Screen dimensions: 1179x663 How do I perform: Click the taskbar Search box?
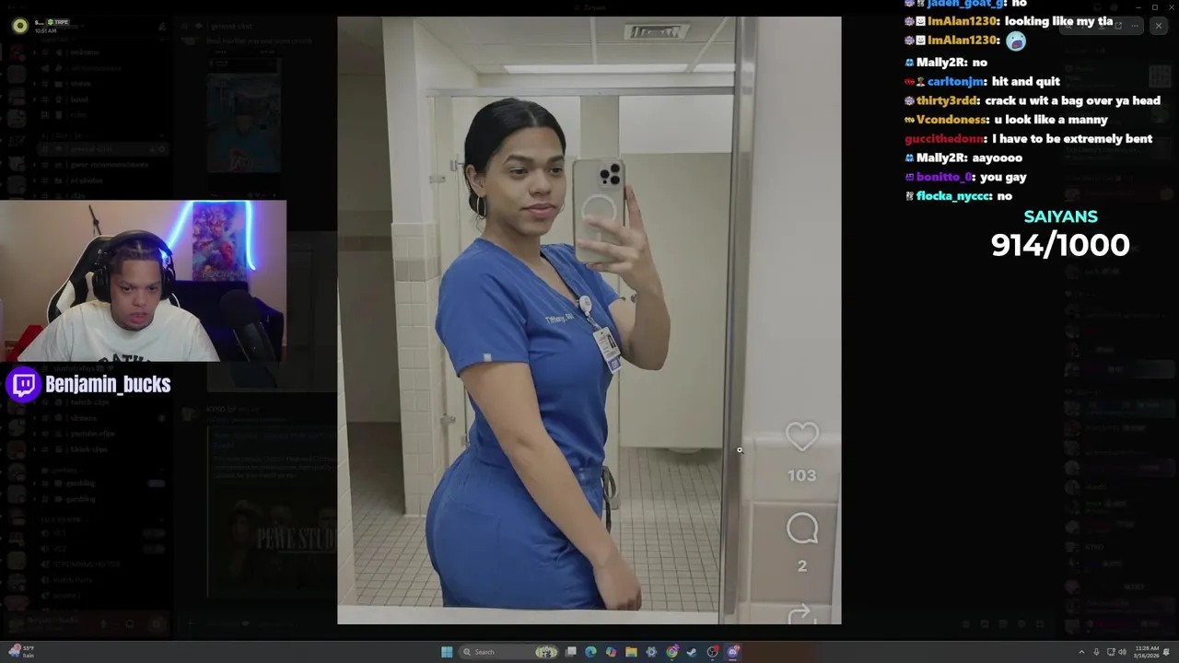pyautogui.click(x=508, y=652)
